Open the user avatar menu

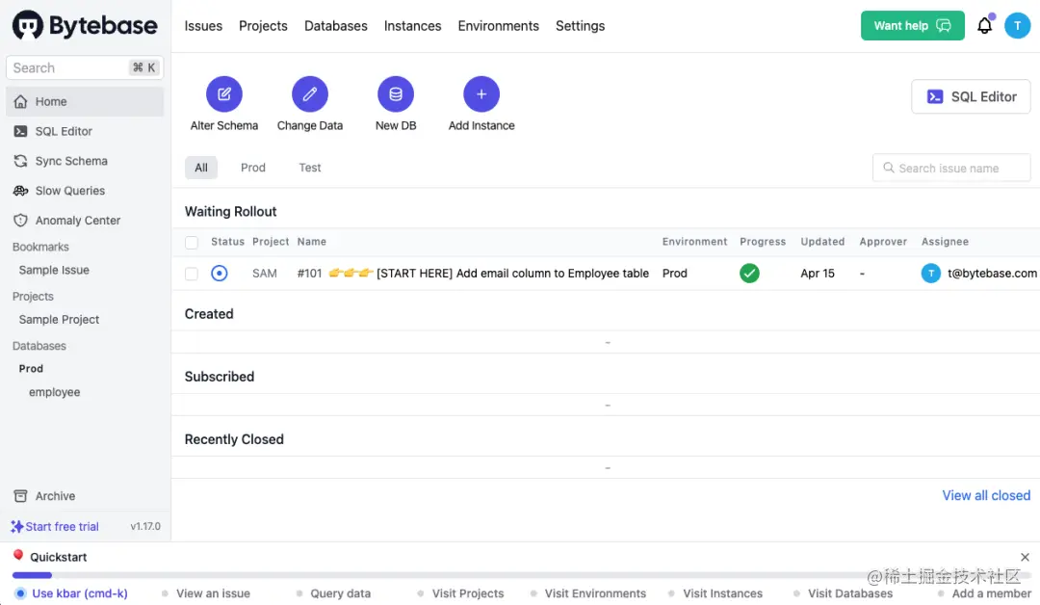click(x=1017, y=26)
